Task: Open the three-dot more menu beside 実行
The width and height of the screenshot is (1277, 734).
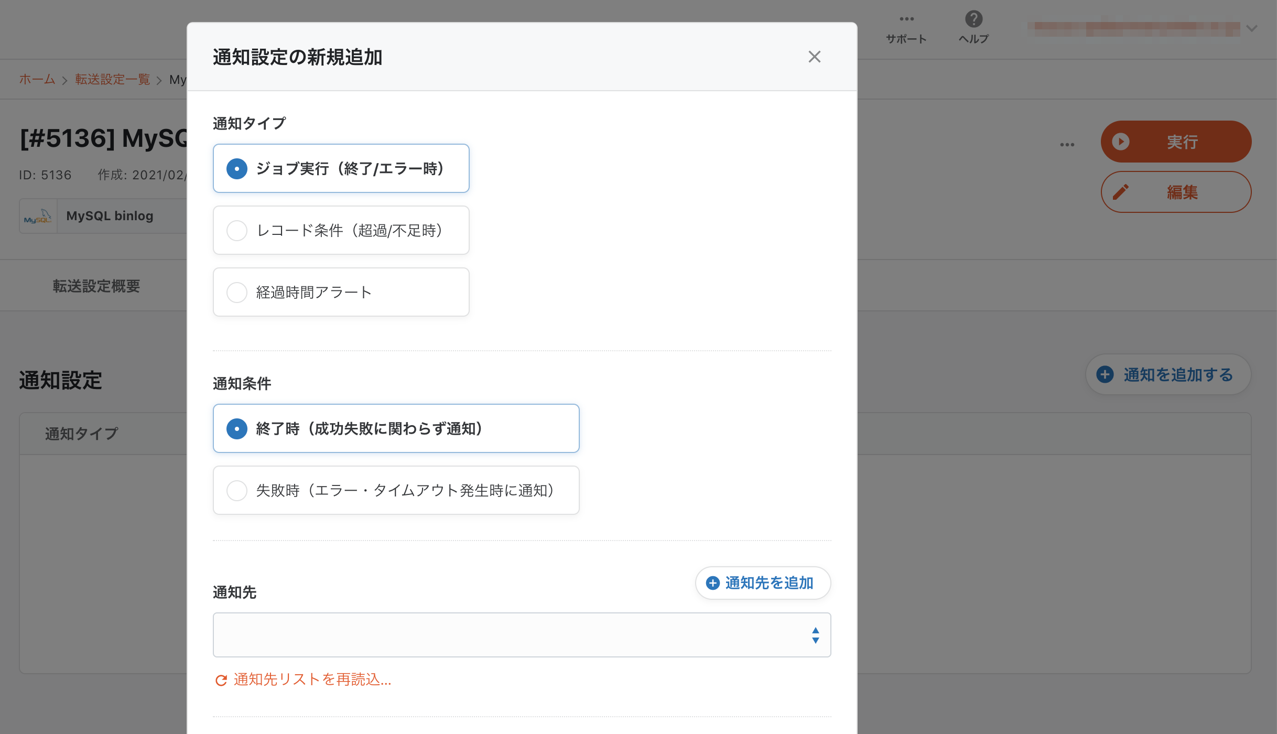Action: pos(1067,145)
